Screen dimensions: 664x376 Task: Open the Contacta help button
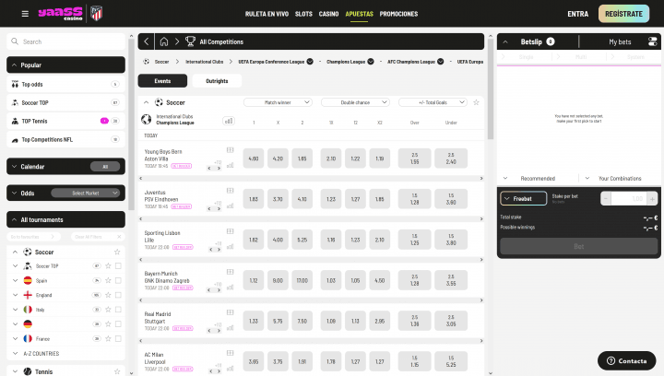point(627,360)
